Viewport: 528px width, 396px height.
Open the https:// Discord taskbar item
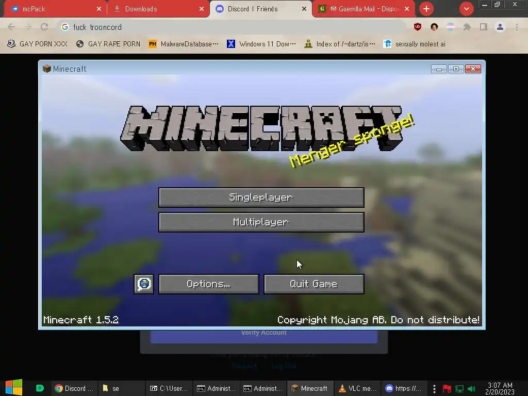tap(403, 388)
